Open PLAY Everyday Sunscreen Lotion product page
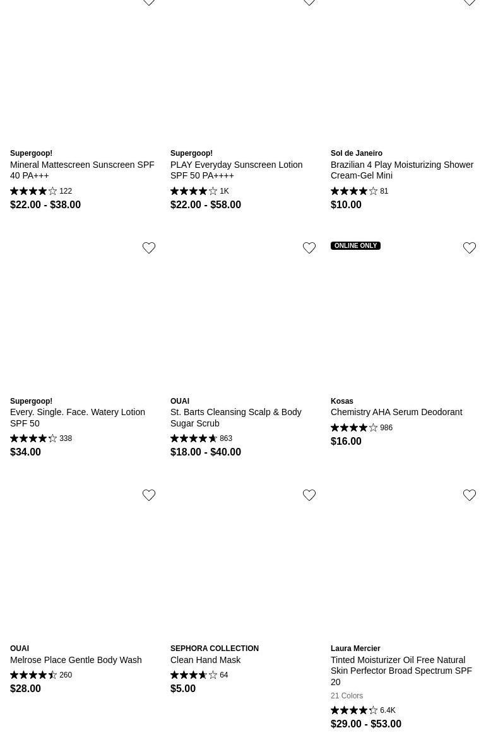Screen dimensions: 486x740 pyautogui.click(x=236, y=170)
